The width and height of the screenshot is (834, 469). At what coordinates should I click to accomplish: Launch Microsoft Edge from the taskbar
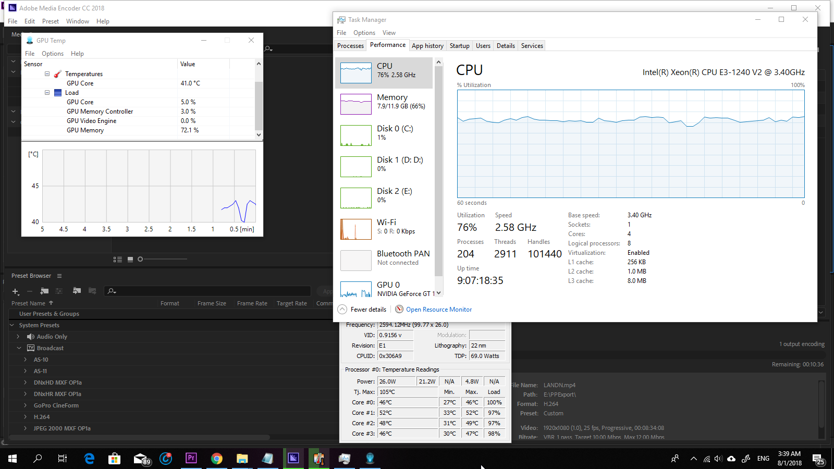[89, 459]
